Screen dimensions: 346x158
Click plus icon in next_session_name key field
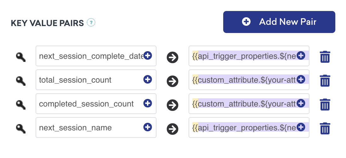(x=148, y=127)
